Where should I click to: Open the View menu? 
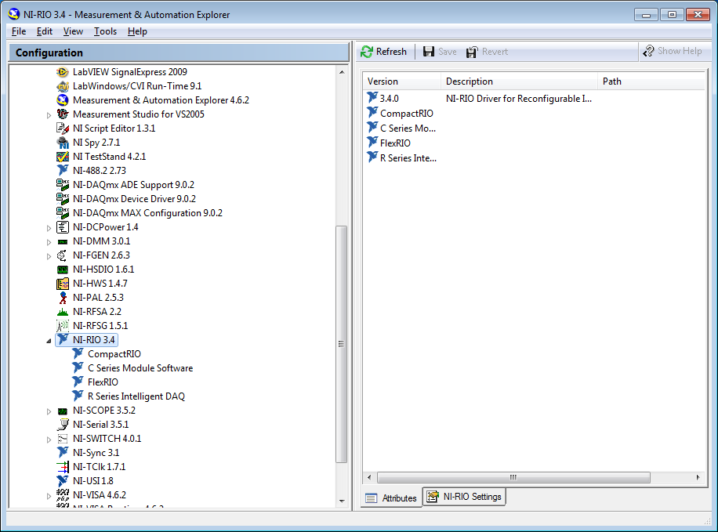click(x=73, y=31)
